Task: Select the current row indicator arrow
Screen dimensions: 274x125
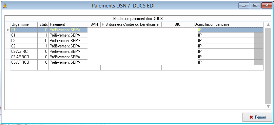Action: [x=8, y=30]
